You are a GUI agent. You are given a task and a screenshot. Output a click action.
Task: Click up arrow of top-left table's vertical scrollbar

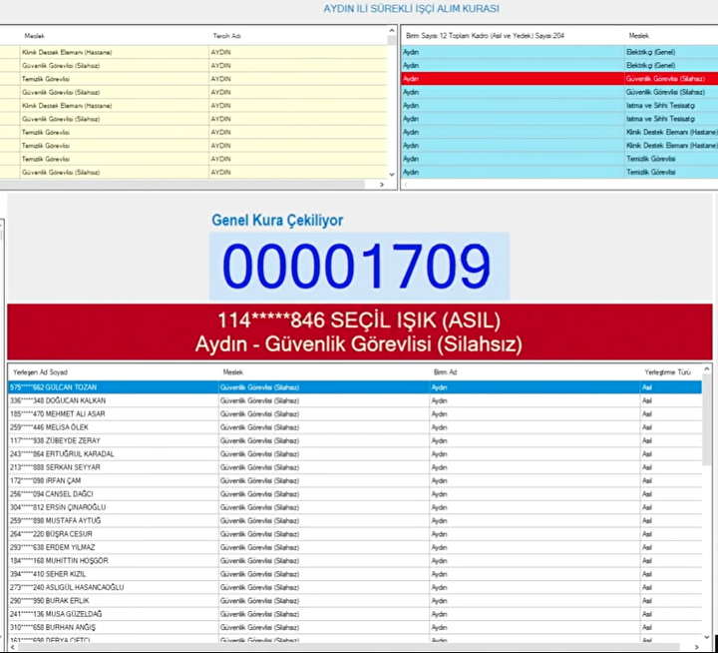click(392, 31)
